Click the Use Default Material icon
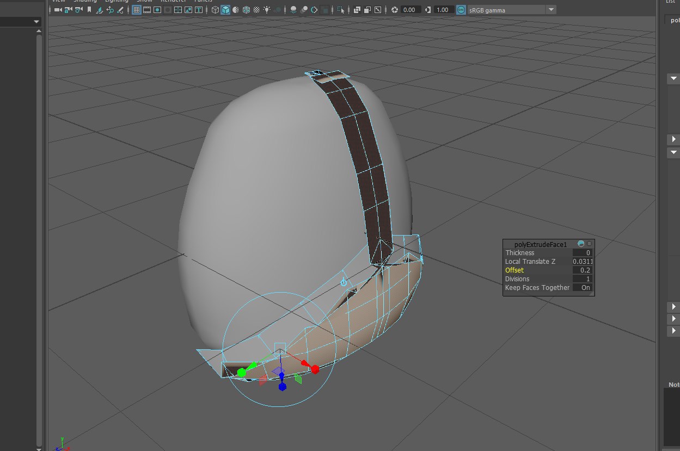 236,10
